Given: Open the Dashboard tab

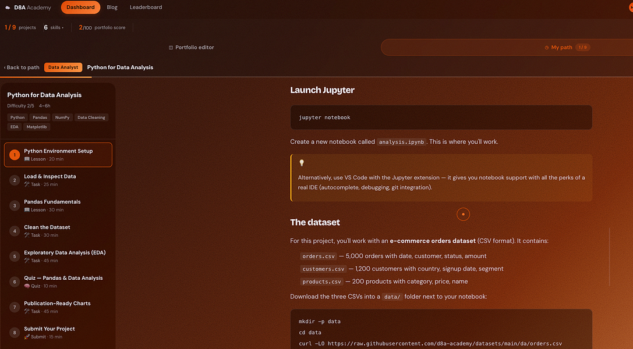Looking at the screenshot, I should (x=81, y=7).
